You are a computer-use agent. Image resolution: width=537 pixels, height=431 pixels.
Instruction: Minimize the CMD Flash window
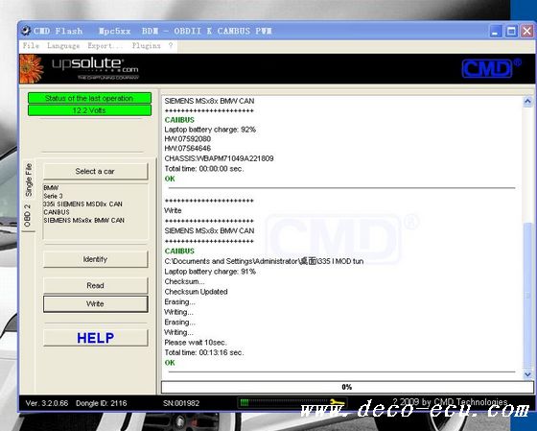click(495, 32)
